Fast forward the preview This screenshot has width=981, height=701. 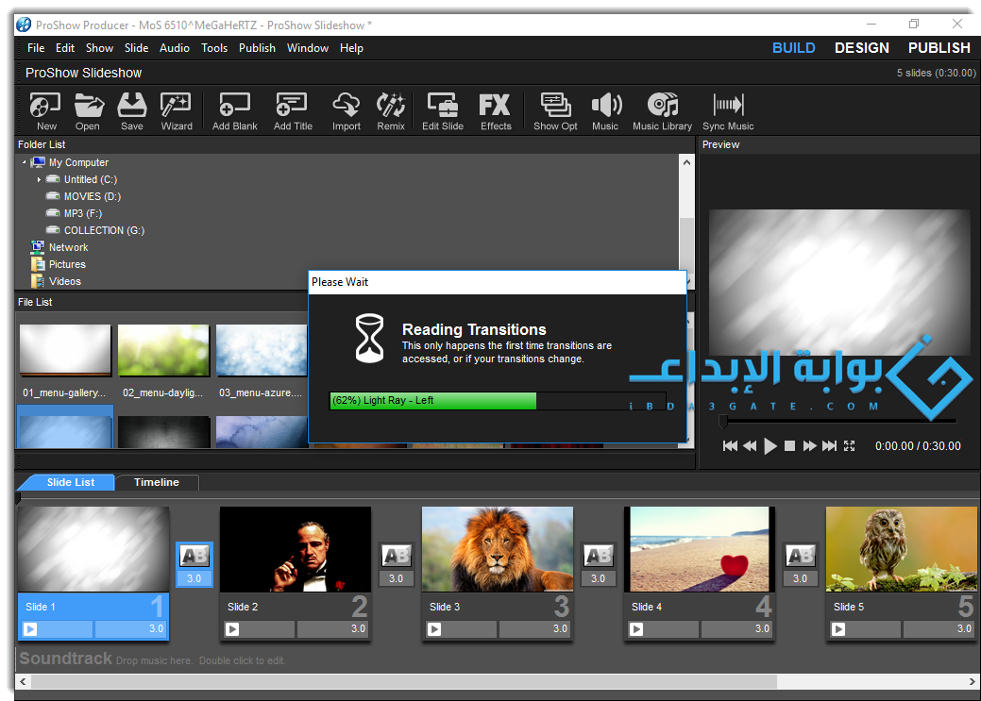[809, 446]
